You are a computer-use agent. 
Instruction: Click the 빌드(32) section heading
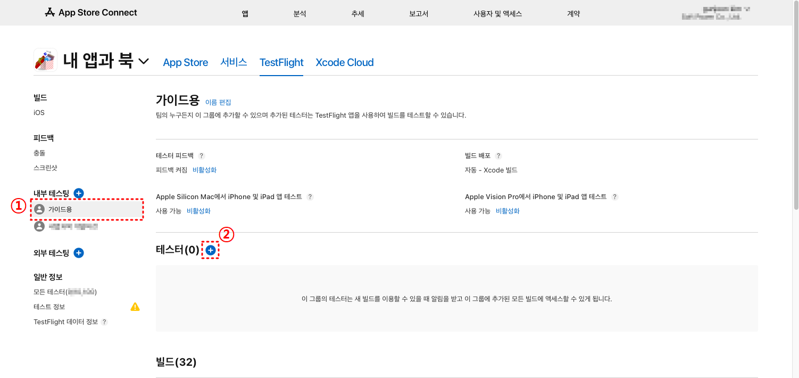pos(176,362)
